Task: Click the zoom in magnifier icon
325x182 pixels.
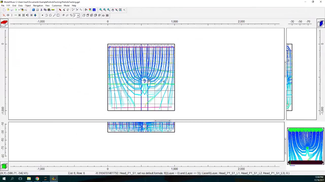Action: pos(105,10)
